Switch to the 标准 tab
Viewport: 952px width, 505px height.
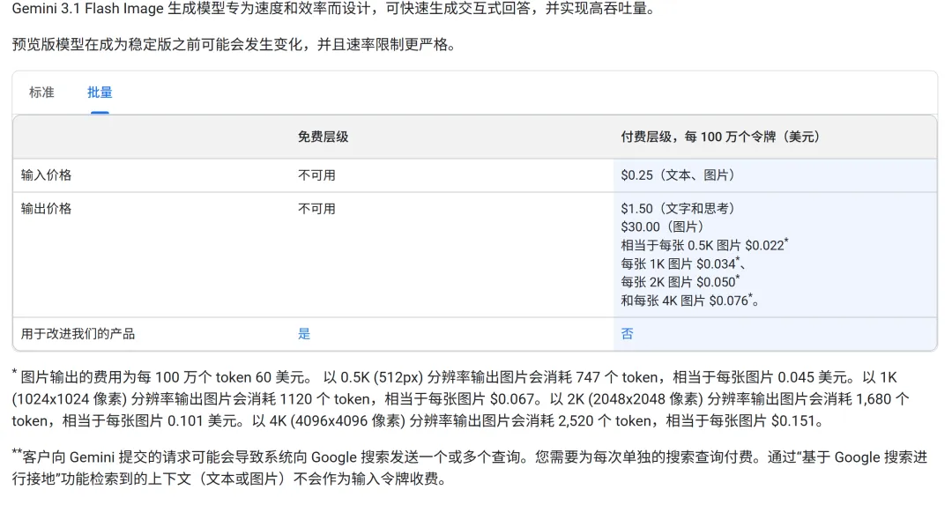point(41,93)
